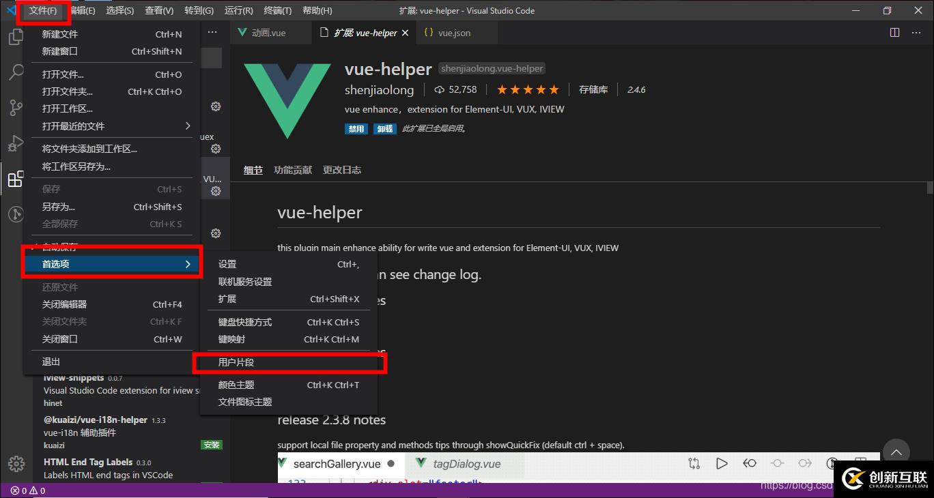The image size is (934, 498).
Task: Open the 功能贡献 tab
Action: (293, 170)
